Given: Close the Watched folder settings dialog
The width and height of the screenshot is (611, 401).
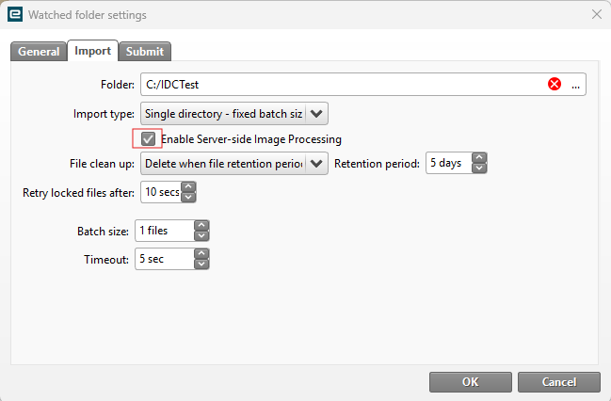Looking at the screenshot, I should [x=596, y=15].
